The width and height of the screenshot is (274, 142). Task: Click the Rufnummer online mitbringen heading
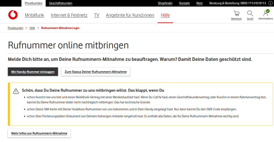68,45
